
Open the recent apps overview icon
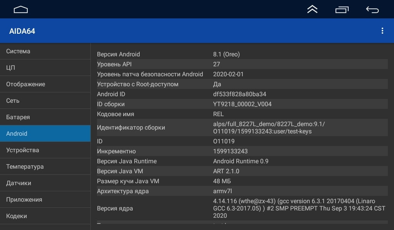coord(342,10)
